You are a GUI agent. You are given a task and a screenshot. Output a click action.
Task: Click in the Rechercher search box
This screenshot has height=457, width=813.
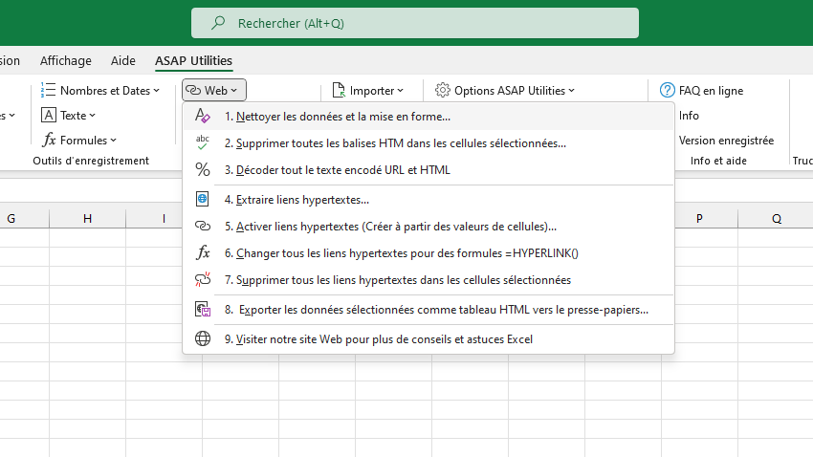415,23
